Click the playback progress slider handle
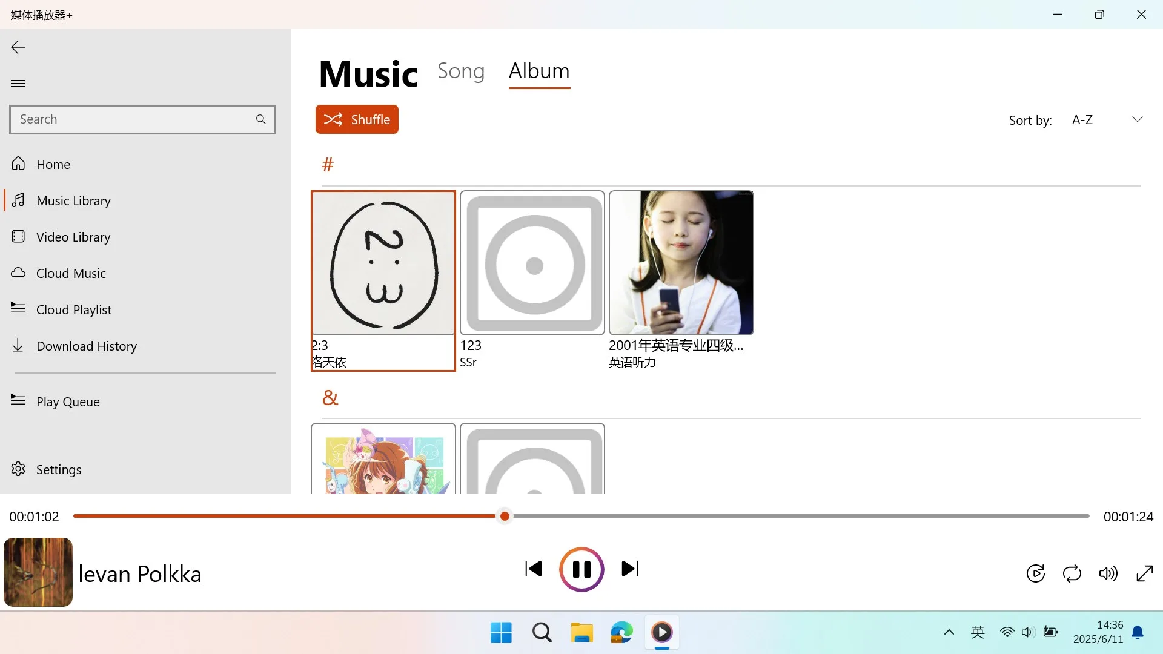The width and height of the screenshot is (1163, 654). (x=505, y=516)
